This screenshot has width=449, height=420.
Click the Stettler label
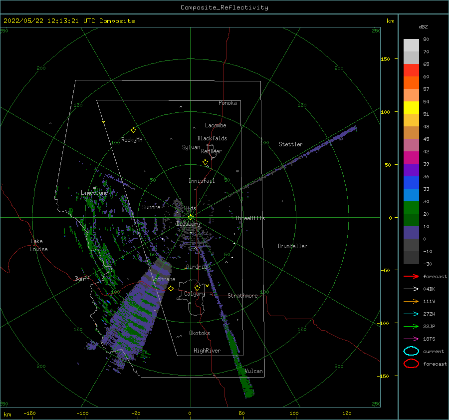tap(291, 144)
